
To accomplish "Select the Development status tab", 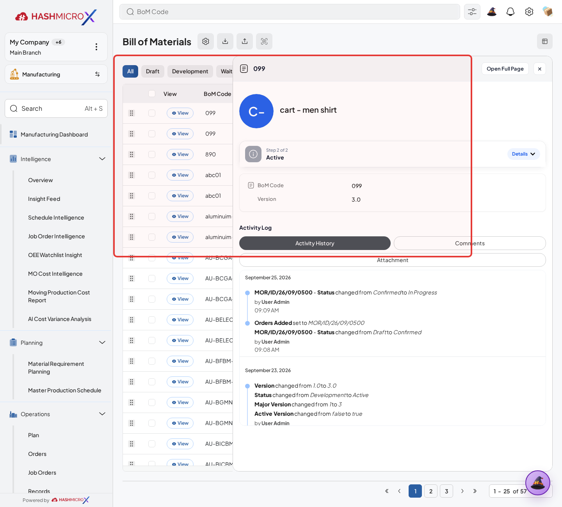I will point(190,71).
